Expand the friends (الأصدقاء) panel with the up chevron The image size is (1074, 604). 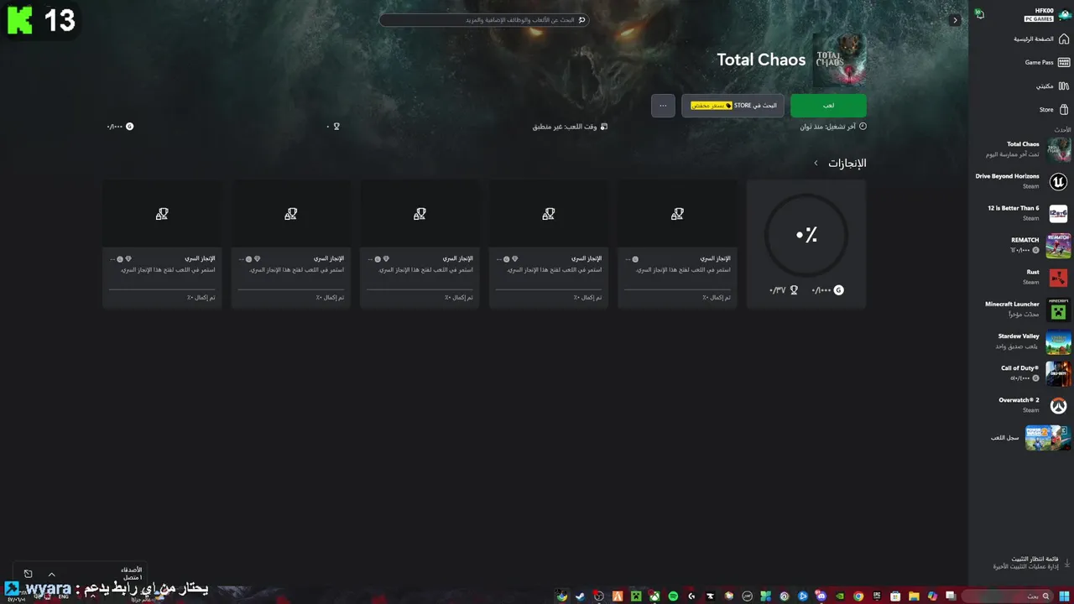[x=51, y=574]
